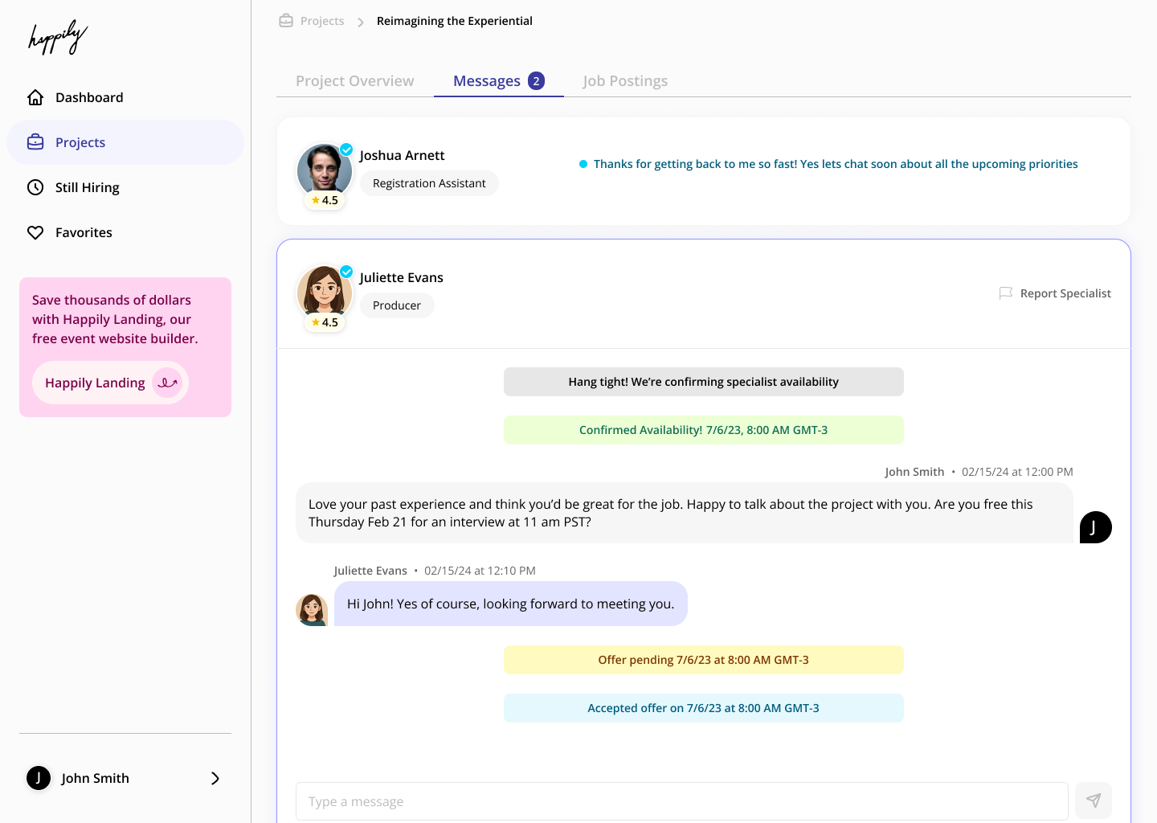This screenshot has width=1157, height=823.
Task: Click Juliette Evans' header avatar
Action: [x=324, y=293]
